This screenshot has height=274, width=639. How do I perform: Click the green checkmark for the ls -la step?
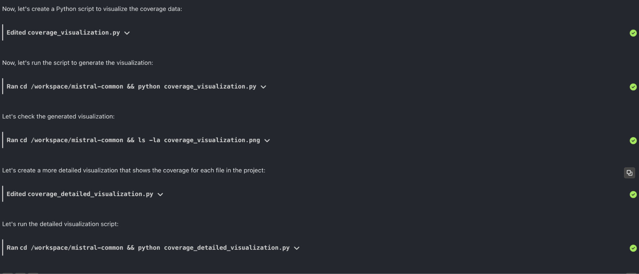pos(633,141)
